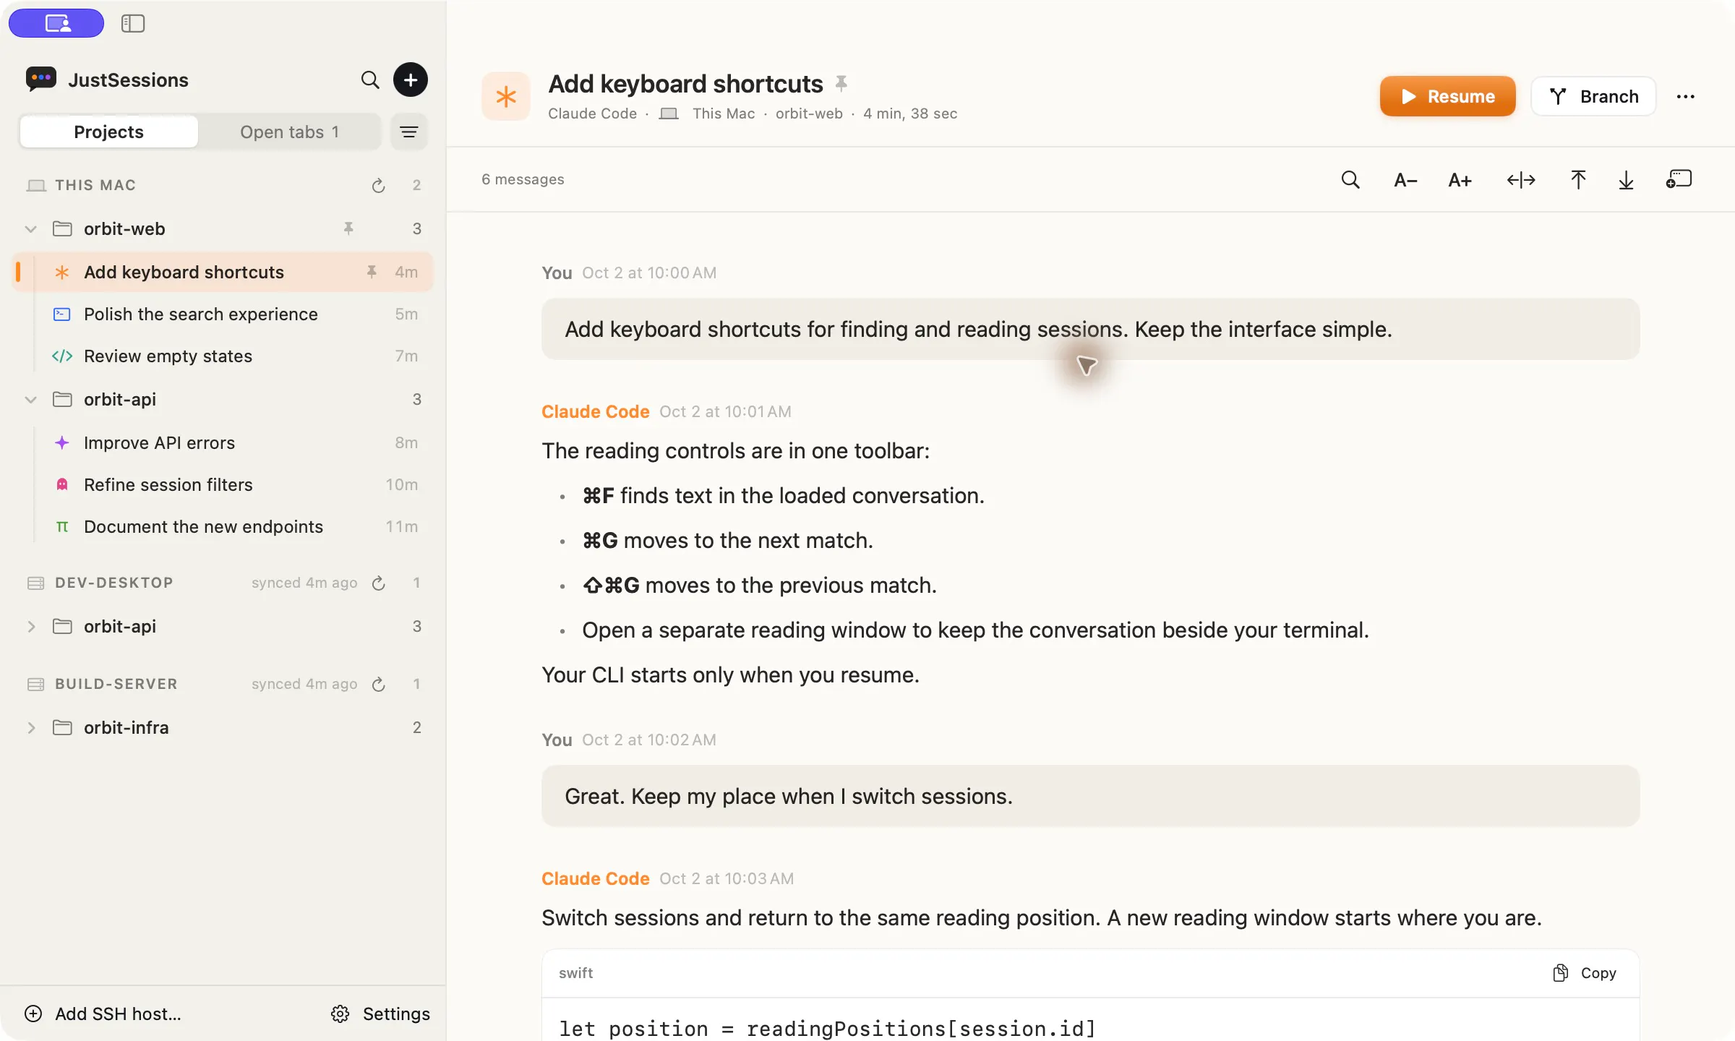Select the Refine session filters session

click(x=223, y=484)
